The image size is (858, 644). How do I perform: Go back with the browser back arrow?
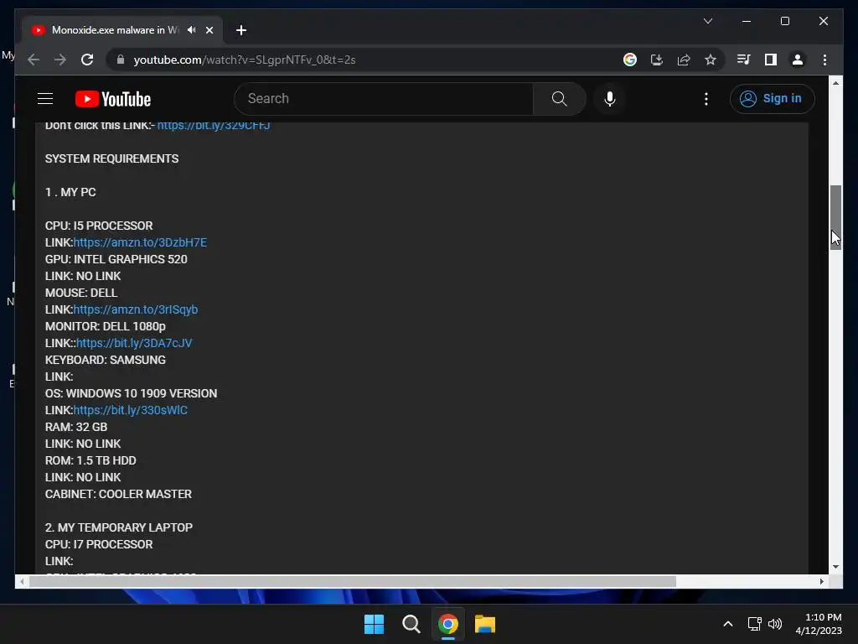tap(34, 60)
